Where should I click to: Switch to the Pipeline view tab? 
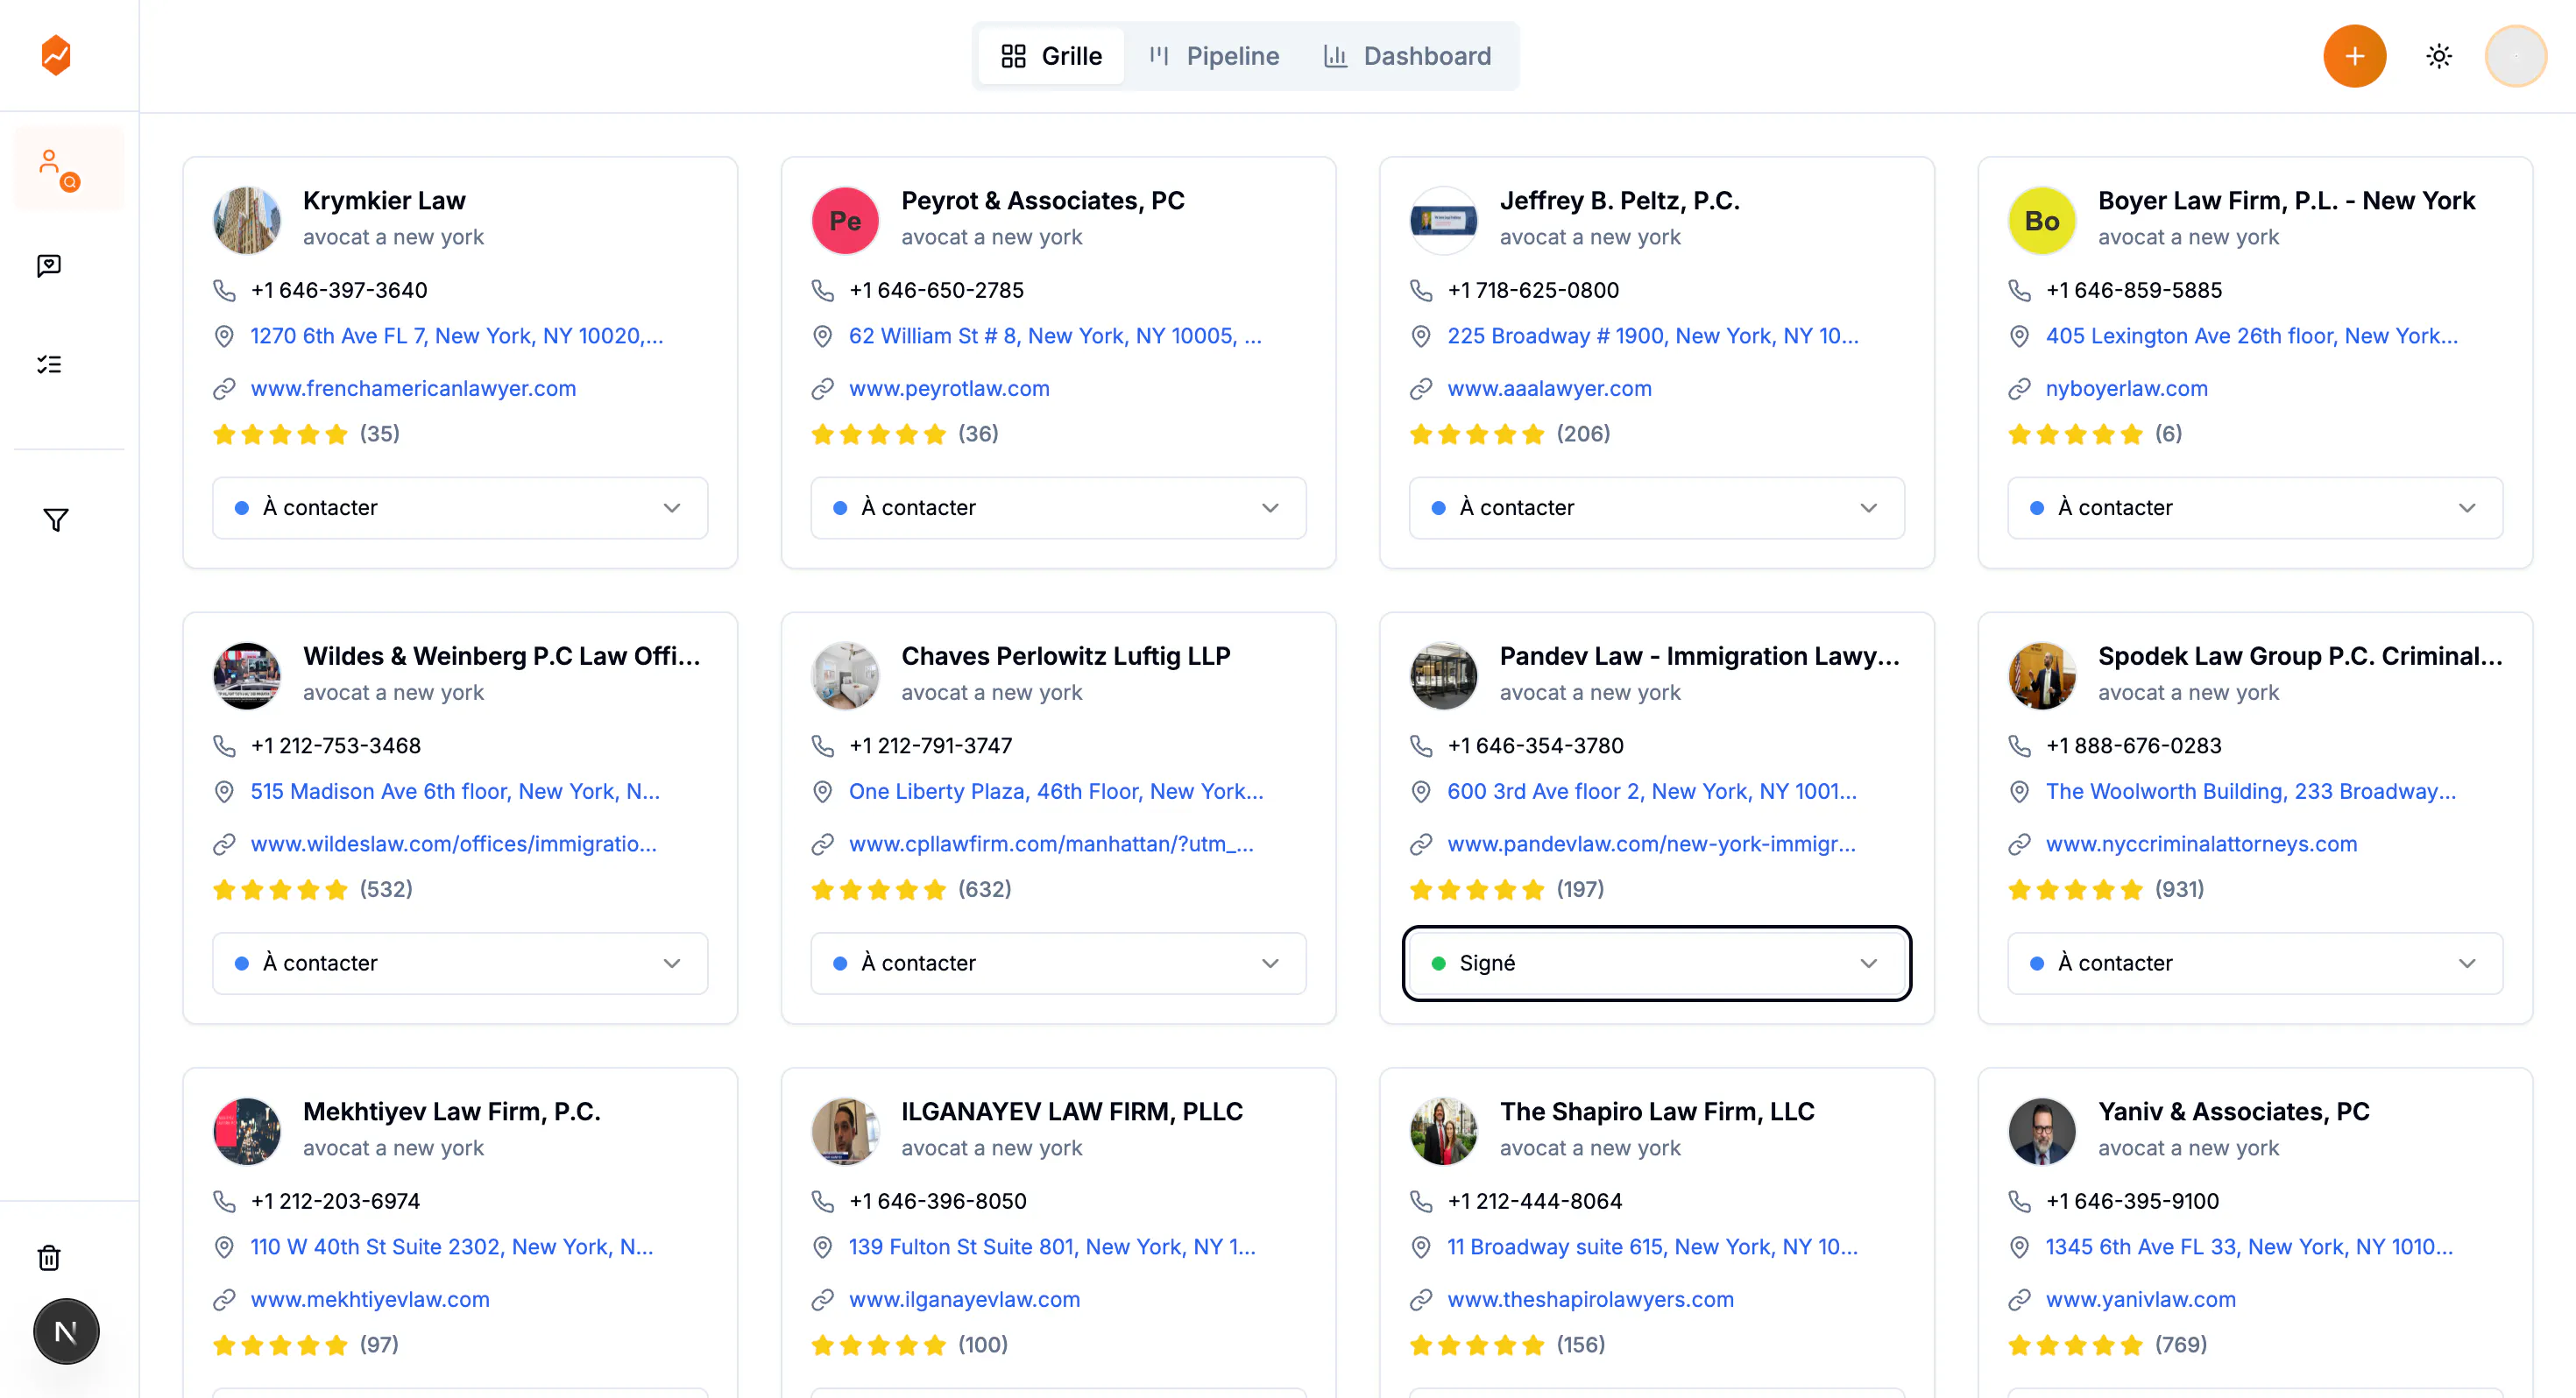(1214, 56)
